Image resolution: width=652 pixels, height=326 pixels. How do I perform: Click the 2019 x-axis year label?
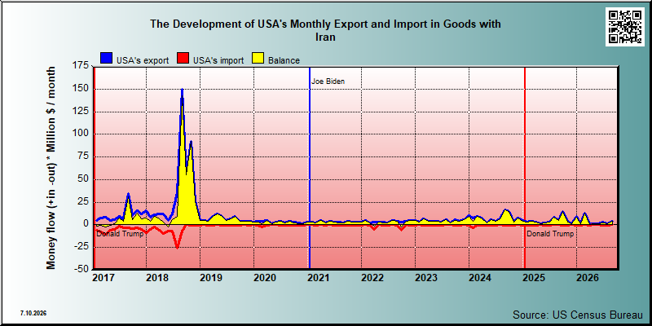(x=211, y=277)
